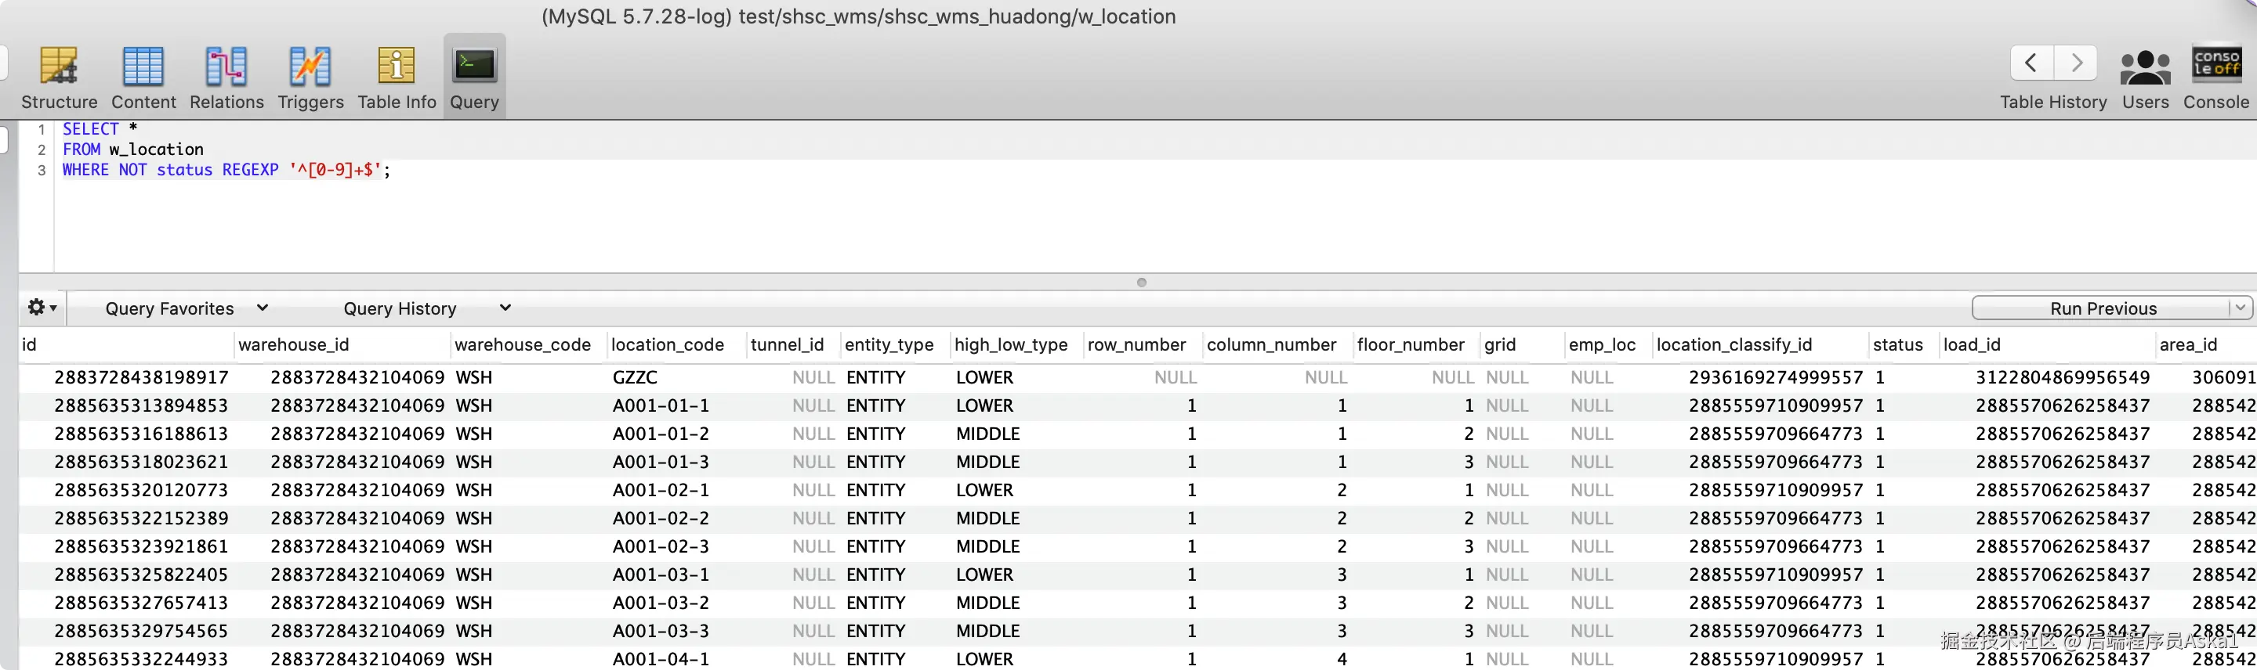The image size is (2257, 670).
Task: Select the row with location A001-02-3
Action: 1137,546
